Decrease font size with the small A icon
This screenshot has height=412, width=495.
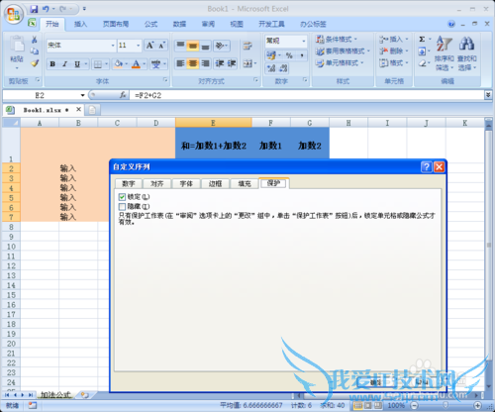click(161, 46)
